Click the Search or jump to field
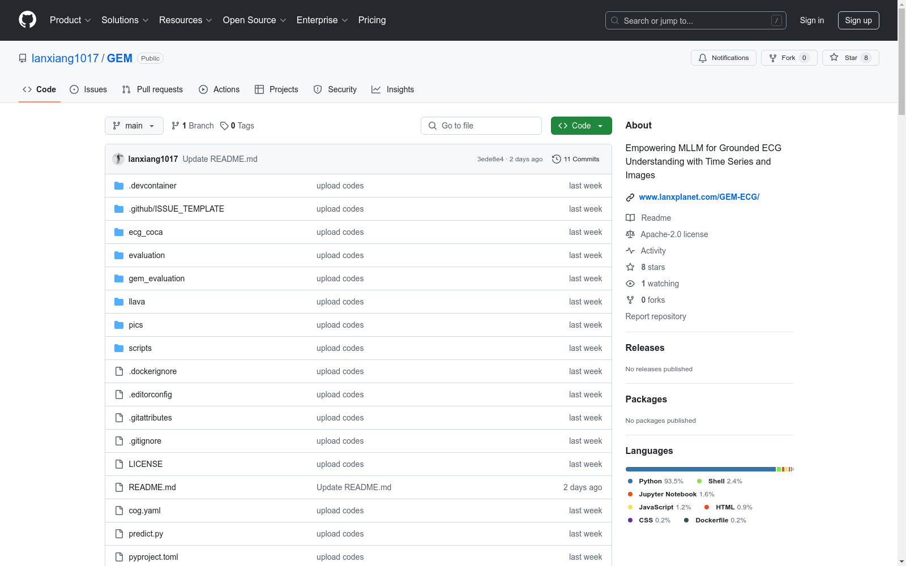The width and height of the screenshot is (906, 566). click(x=696, y=20)
